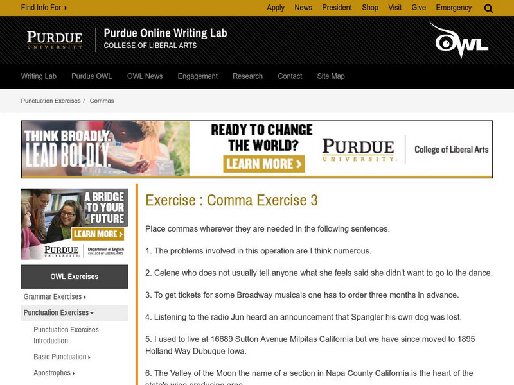Open the search magnifier icon
Viewport: 514px width, 385px height.
pos(488,8)
